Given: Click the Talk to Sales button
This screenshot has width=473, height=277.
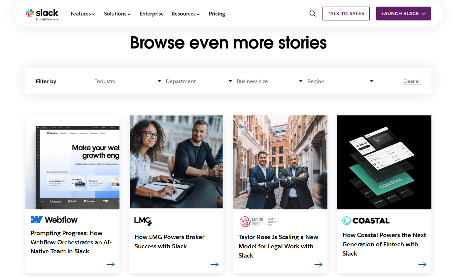Looking at the screenshot, I should click(346, 14).
